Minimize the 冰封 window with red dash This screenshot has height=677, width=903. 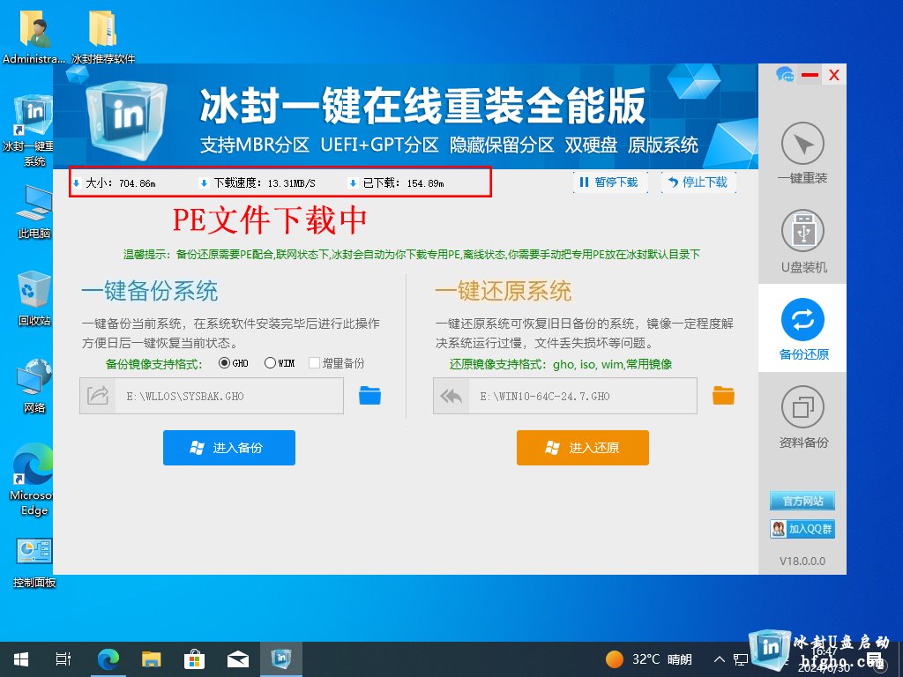tap(810, 75)
